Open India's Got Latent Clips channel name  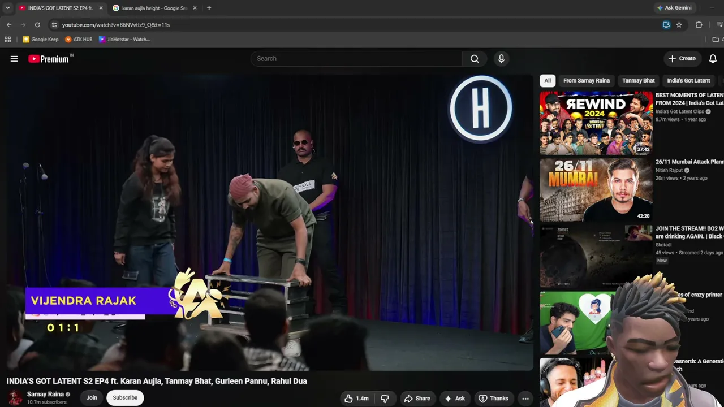679,112
